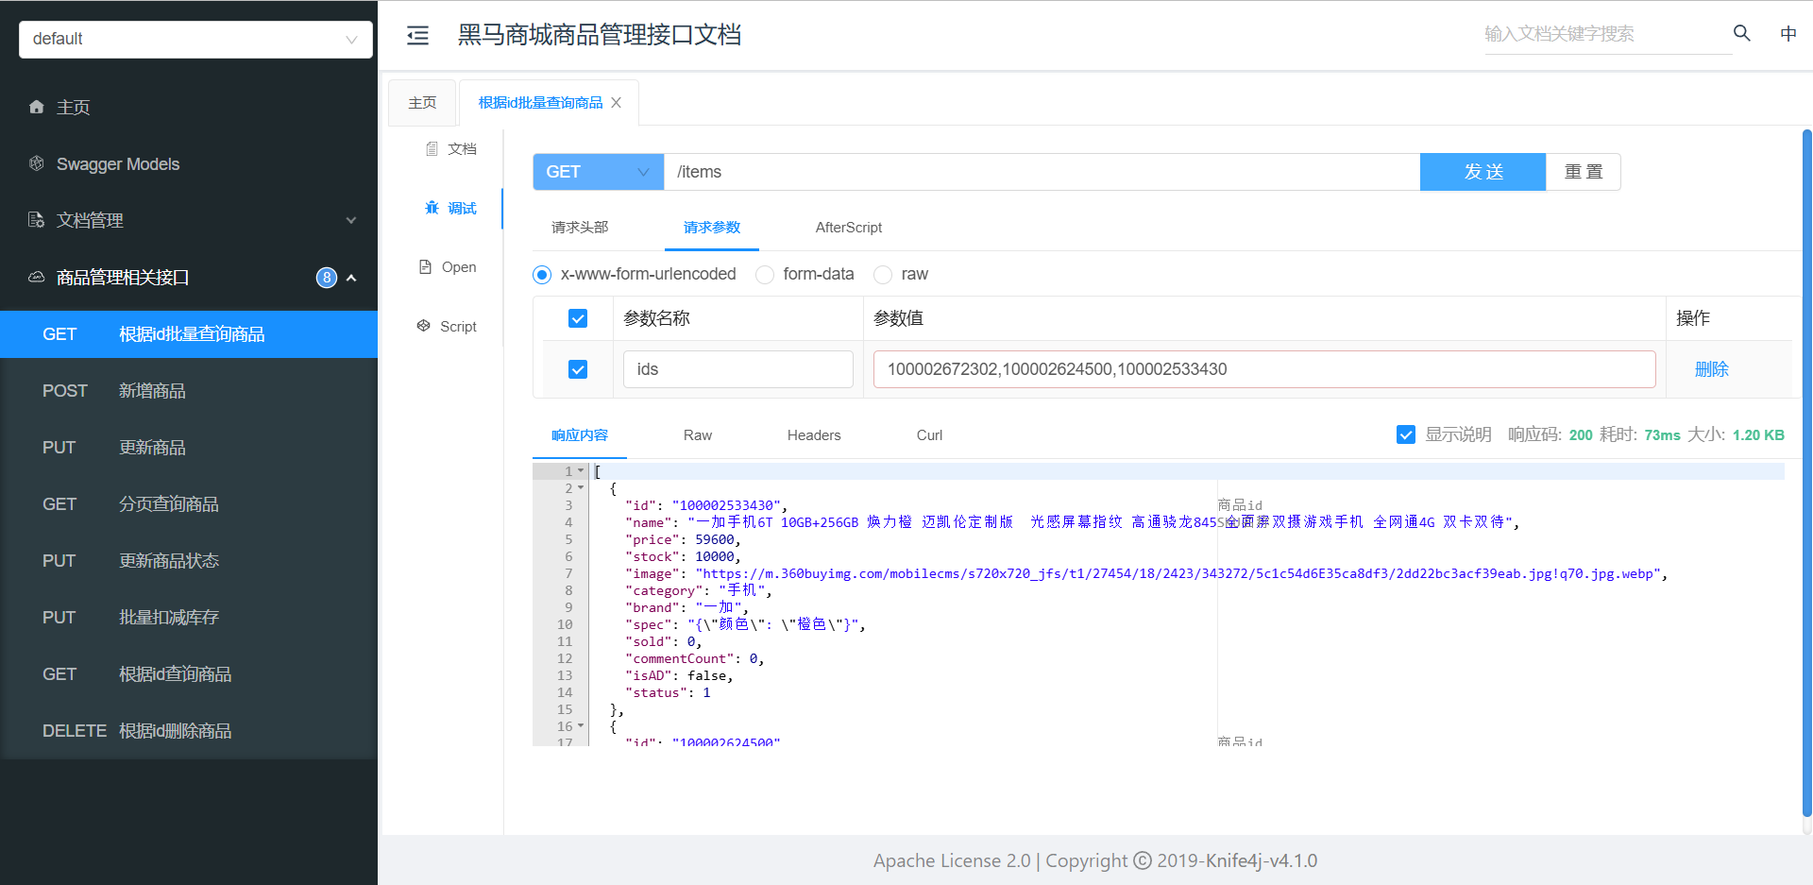The image size is (1813, 885).
Task: Toggle the sidebar collapse menu icon
Action: [417, 36]
